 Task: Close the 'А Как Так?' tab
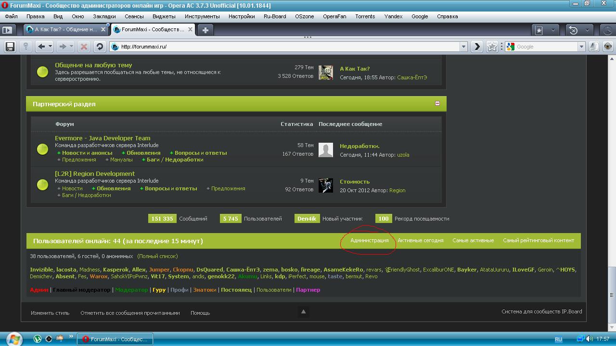tap(103, 29)
